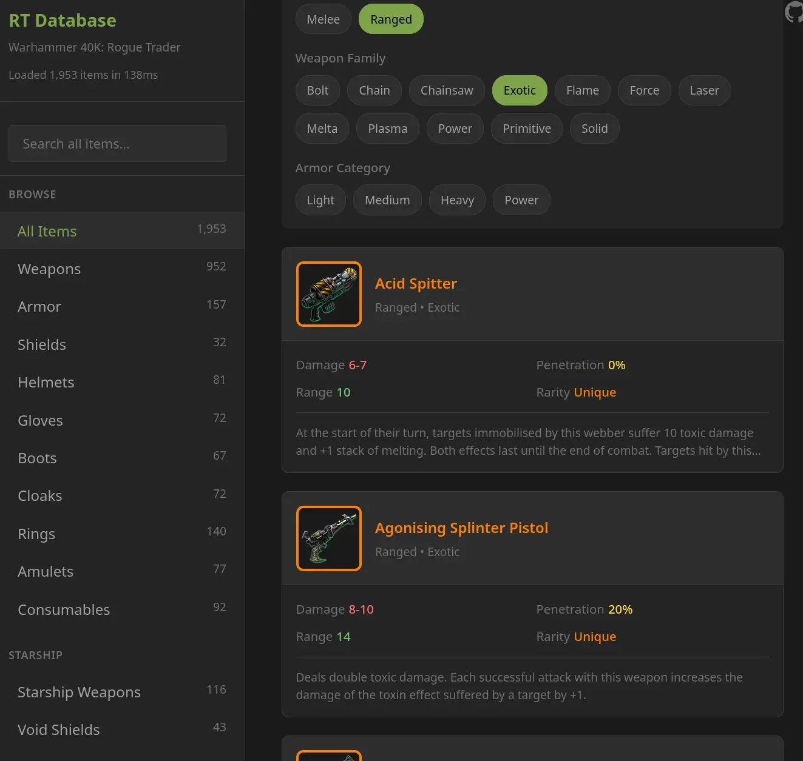Click the RT Database site title
The image size is (803, 761).
tap(63, 21)
